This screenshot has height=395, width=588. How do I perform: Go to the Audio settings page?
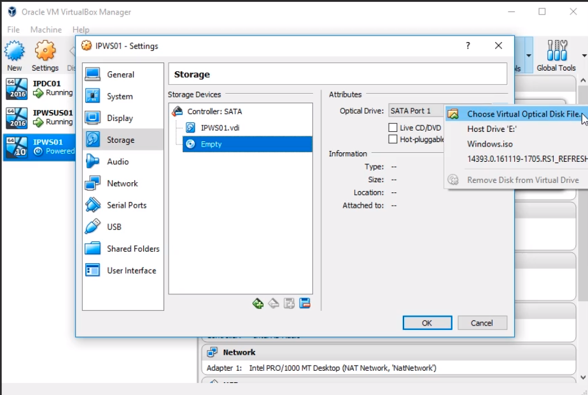(x=118, y=162)
